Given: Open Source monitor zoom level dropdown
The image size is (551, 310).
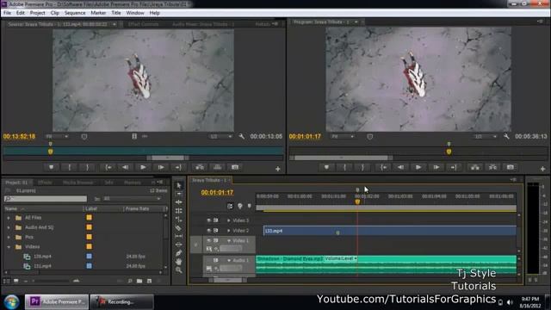Looking at the screenshot, I should click(x=56, y=136).
